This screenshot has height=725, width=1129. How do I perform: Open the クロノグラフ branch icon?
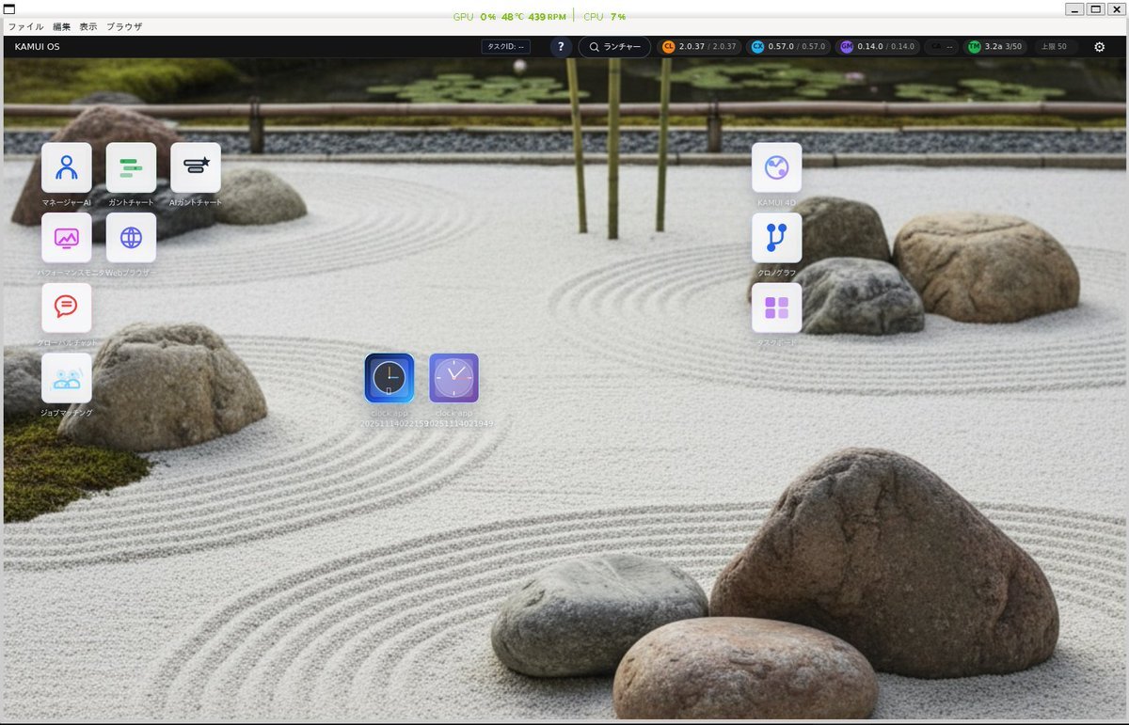(776, 238)
